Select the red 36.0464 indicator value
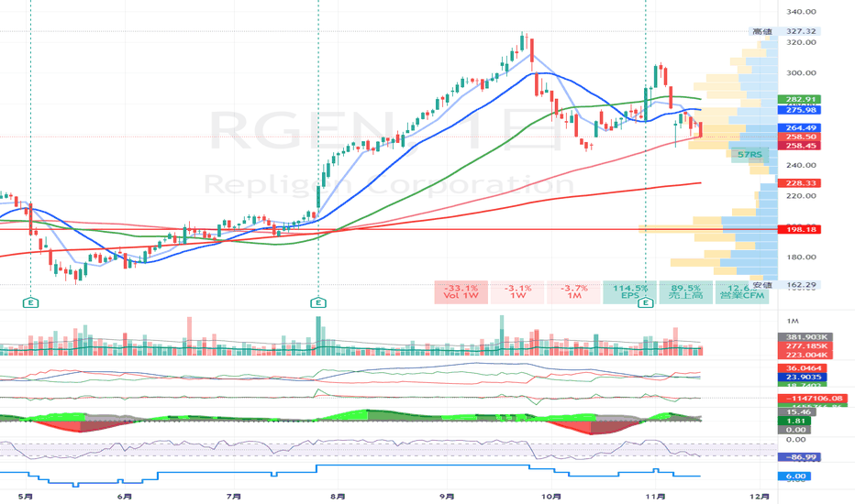 804,368
